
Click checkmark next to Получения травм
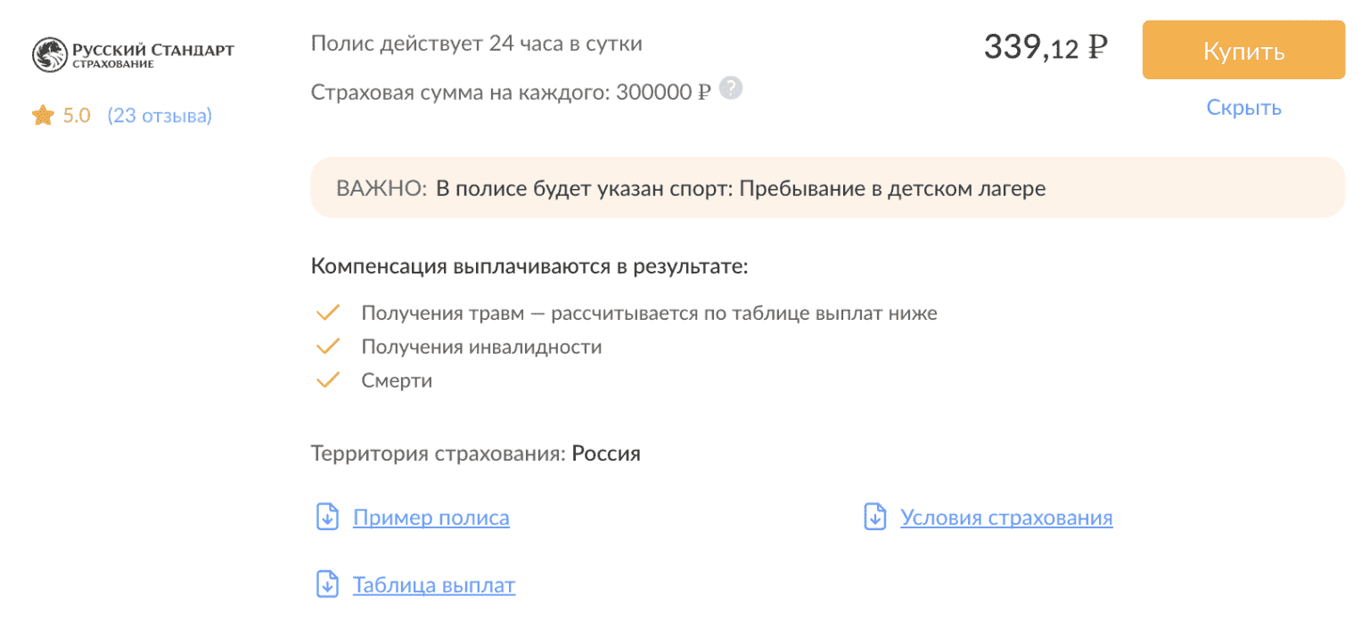(329, 313)
